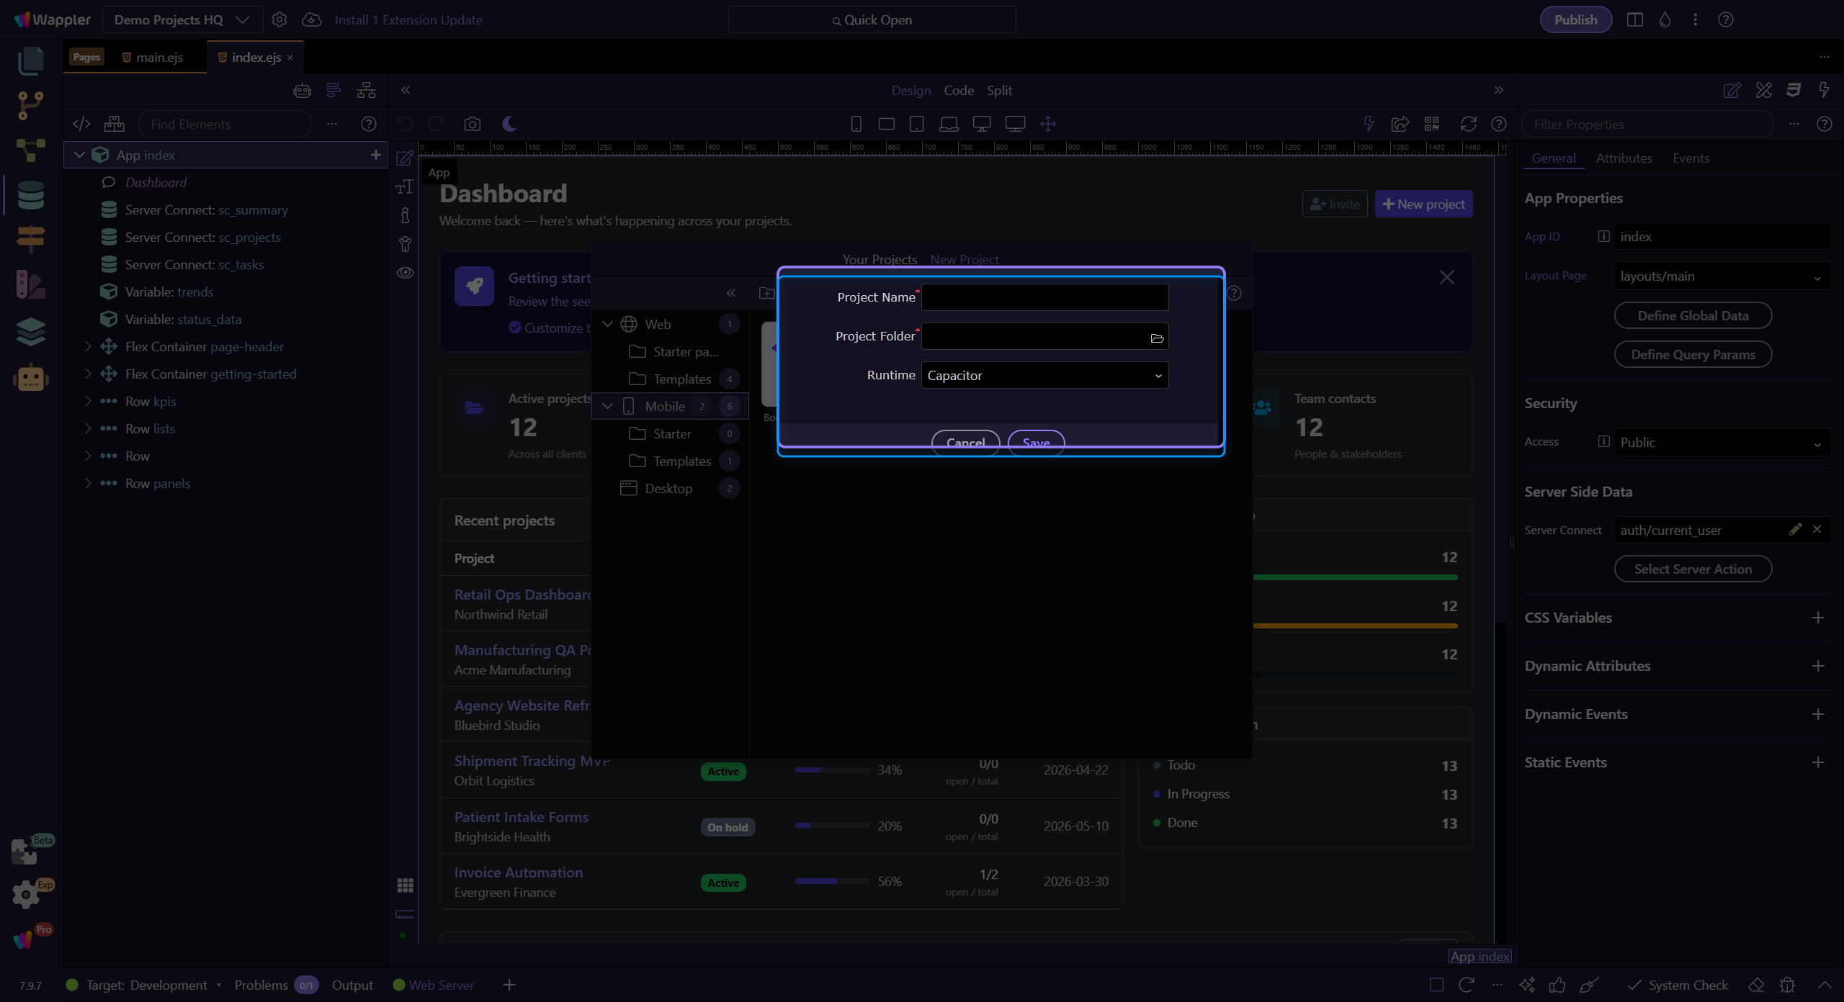The width and height of the screenshot is (1844, 1002).
Task: Switch to the Code view tab
Action: (x=959, y=90)
